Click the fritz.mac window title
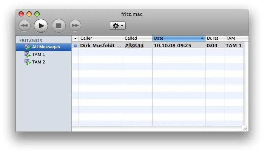The height and width of the screenshot is (153, 264). pos(132,14)
